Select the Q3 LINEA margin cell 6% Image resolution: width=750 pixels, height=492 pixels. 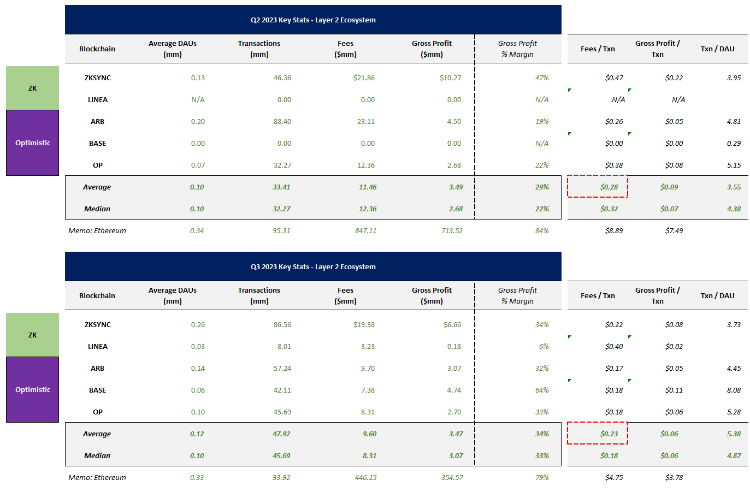[x=544, y=346]
